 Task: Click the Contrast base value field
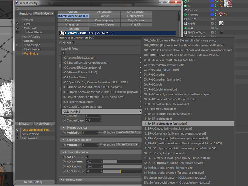[93, 121]
